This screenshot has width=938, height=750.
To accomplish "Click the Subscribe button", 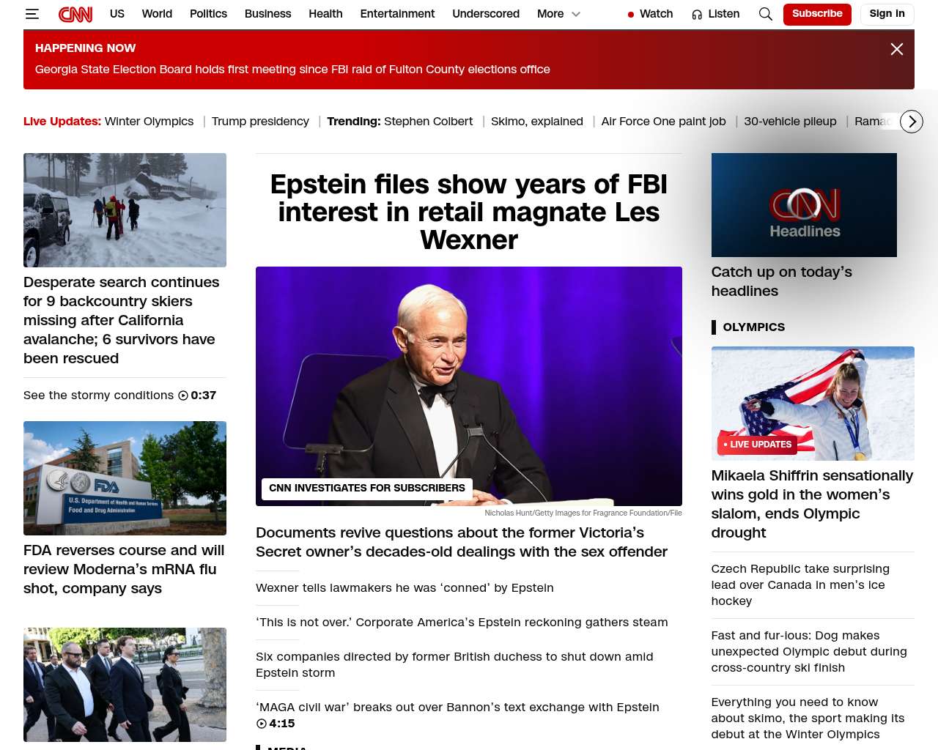I will point(817,14).
